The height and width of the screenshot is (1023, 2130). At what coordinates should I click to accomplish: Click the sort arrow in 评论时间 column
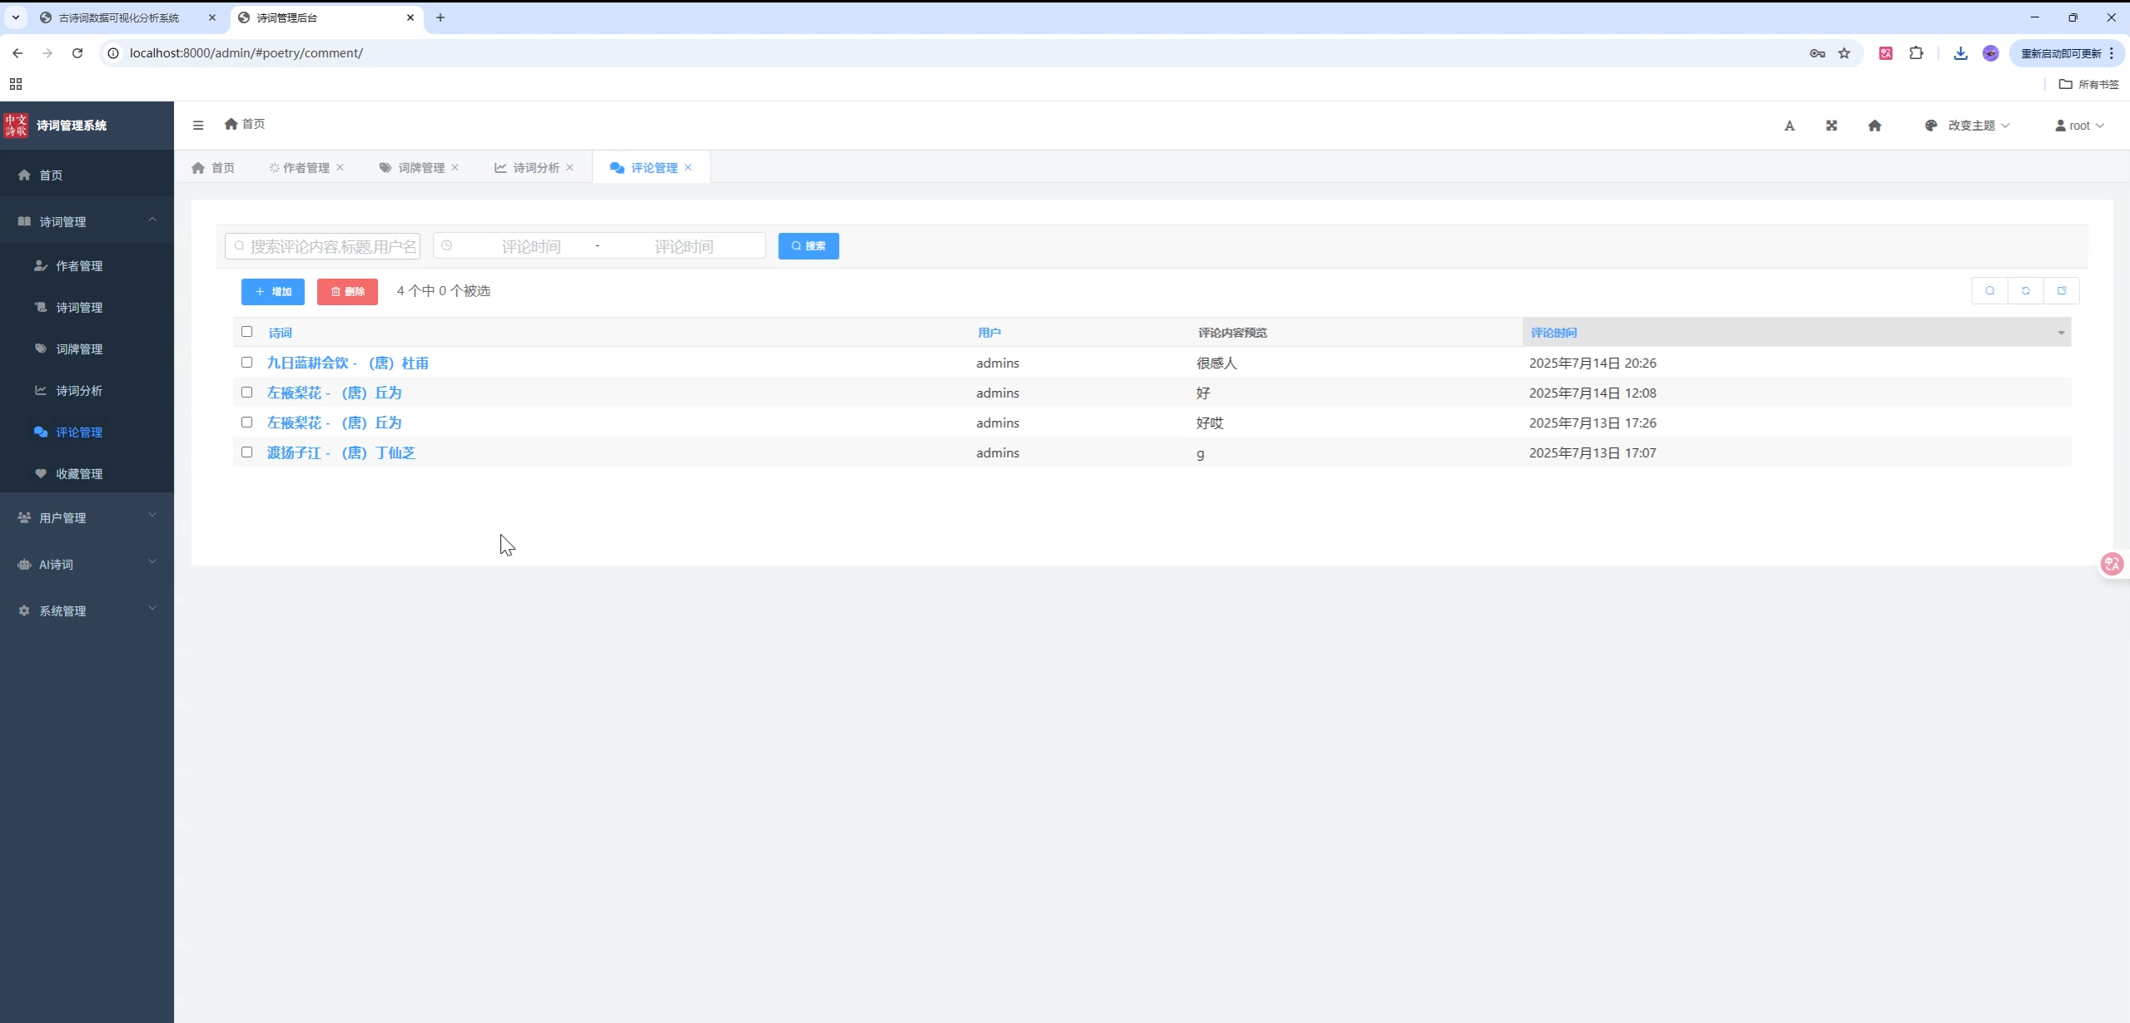(x=2061, y=333)
